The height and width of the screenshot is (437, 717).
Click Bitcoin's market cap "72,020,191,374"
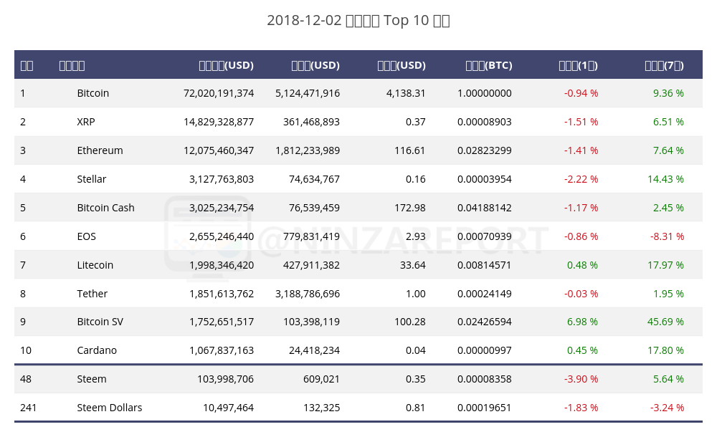[x=219, y=93]
